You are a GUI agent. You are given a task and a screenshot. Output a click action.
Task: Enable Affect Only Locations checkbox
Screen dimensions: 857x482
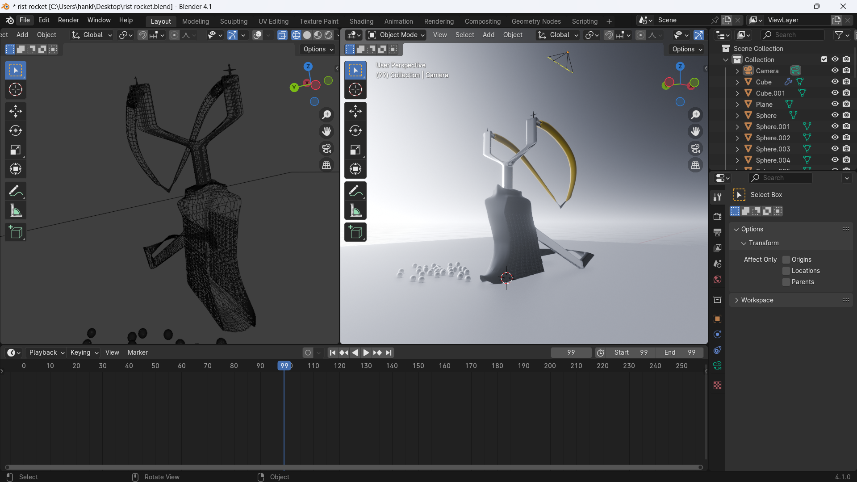(786, 271)
